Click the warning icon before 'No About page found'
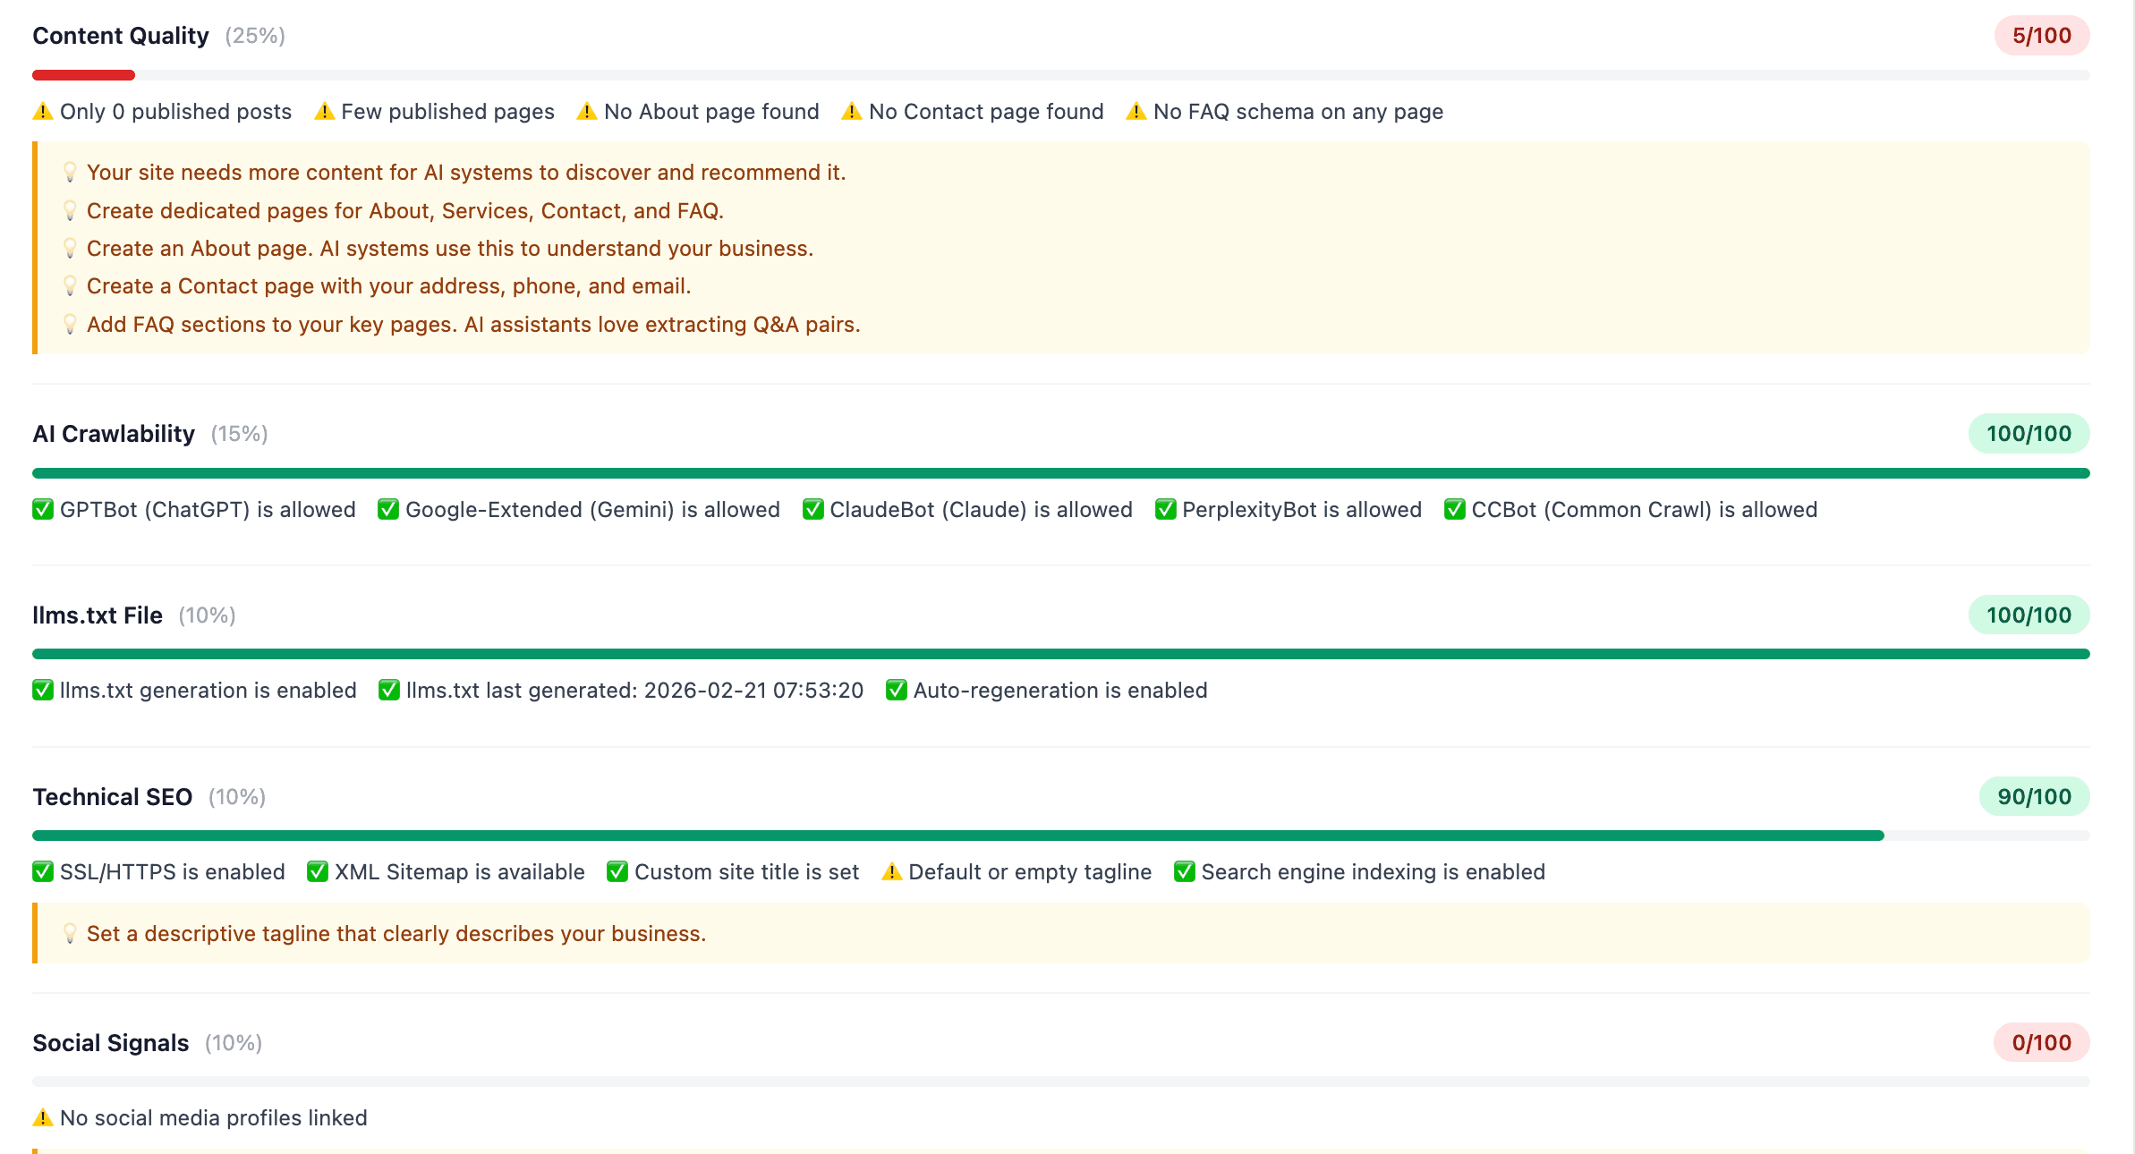The width and height of the screenshot is (2135, 1154). (586, 111)
